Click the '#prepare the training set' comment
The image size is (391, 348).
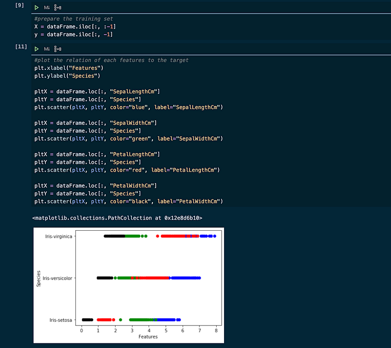tap(74, 18)
